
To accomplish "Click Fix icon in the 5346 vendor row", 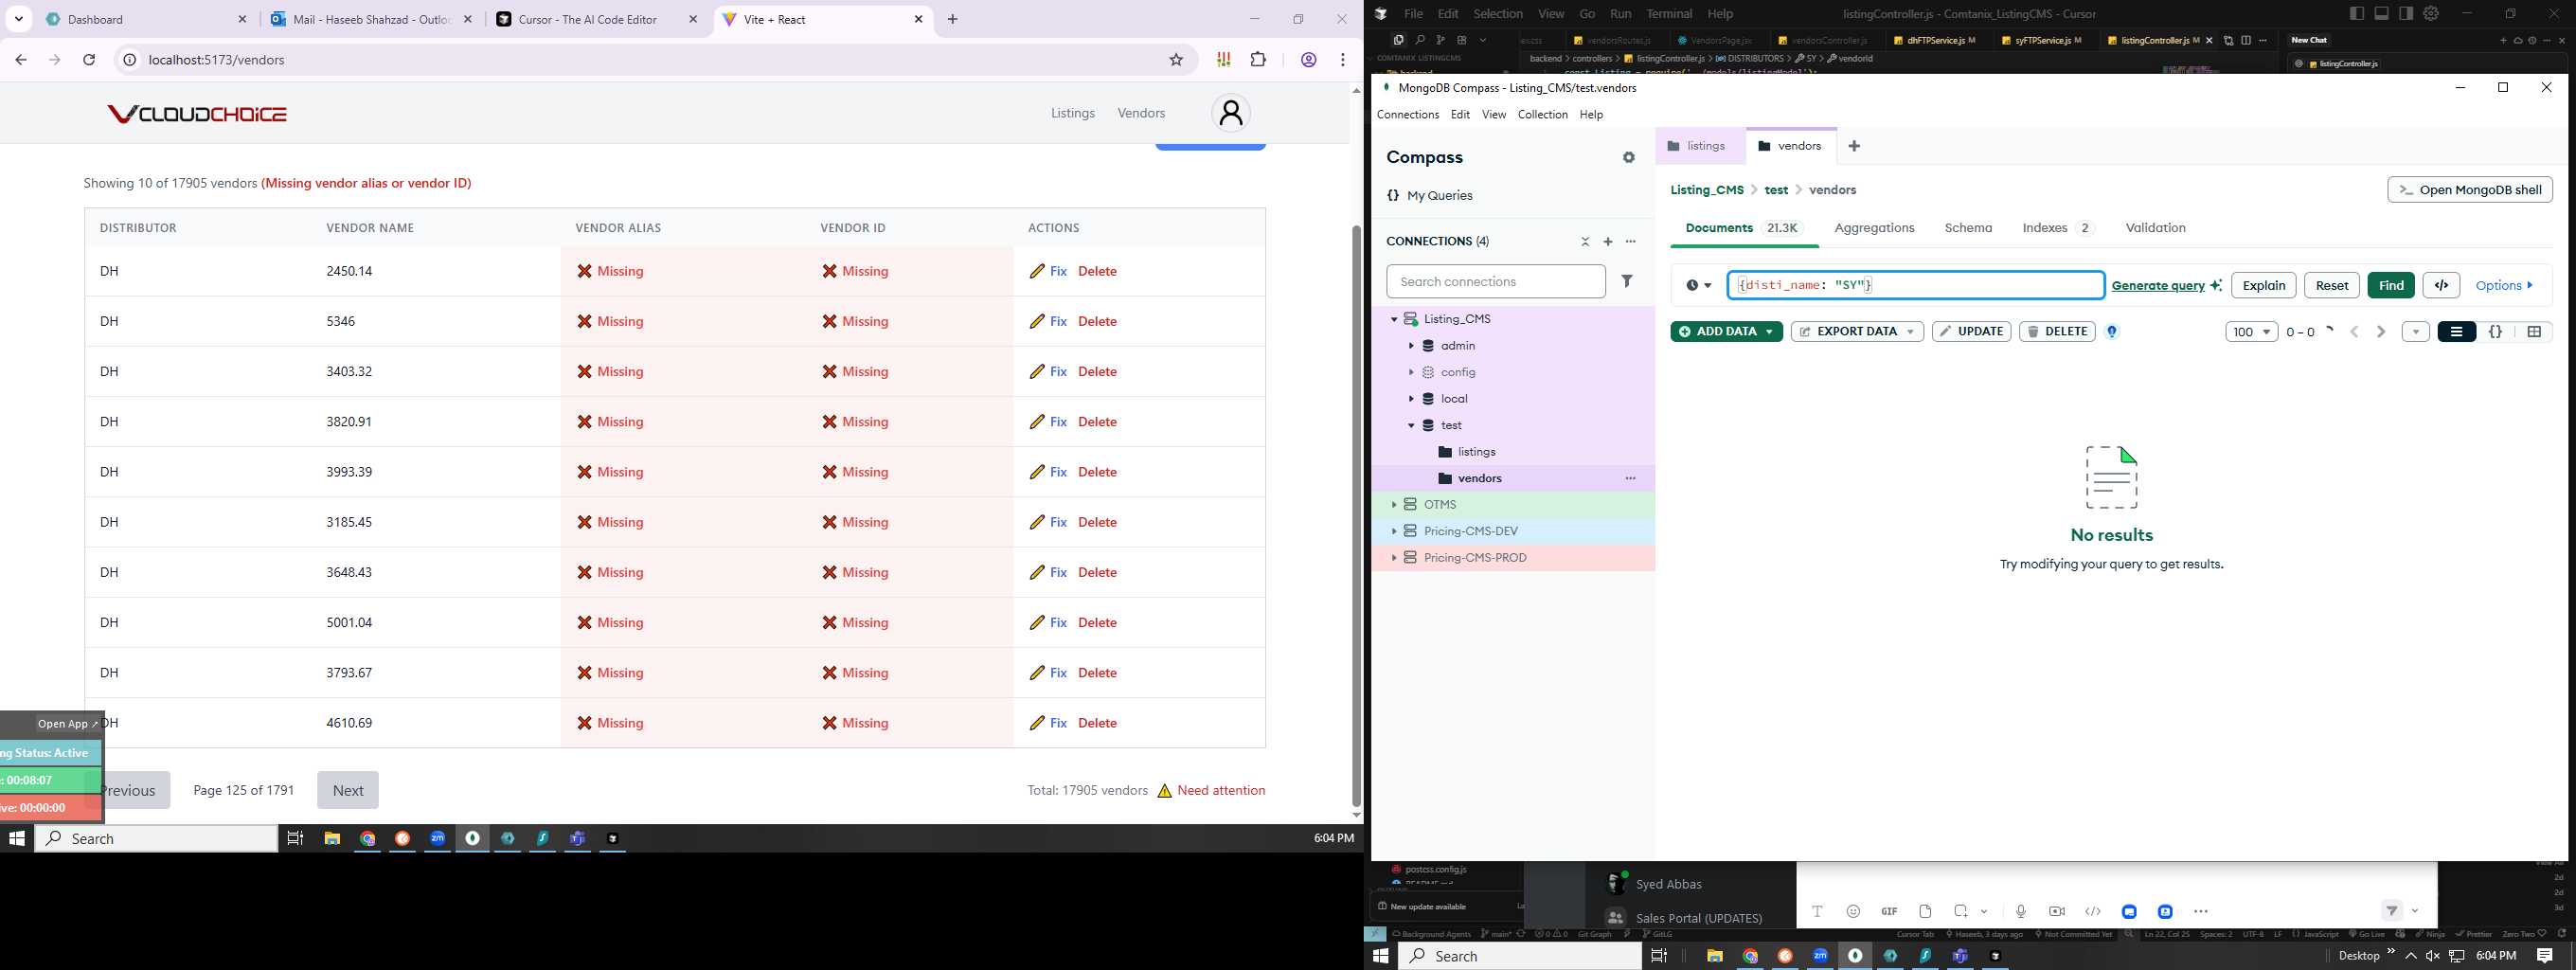I will [1038, 321].
